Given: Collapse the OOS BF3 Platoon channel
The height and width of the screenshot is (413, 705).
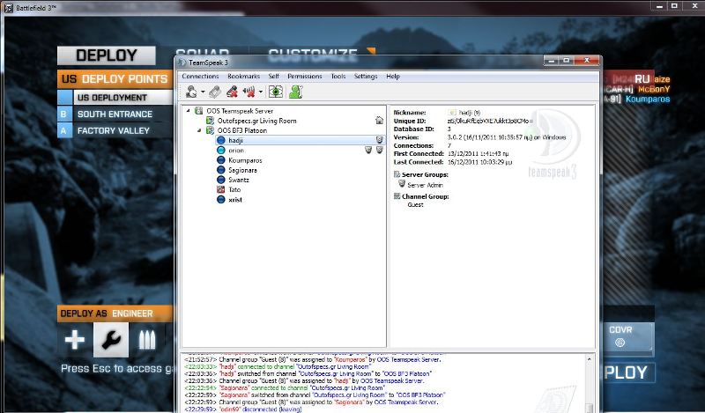Looking at the screenshot, I should tap(199, 130).
